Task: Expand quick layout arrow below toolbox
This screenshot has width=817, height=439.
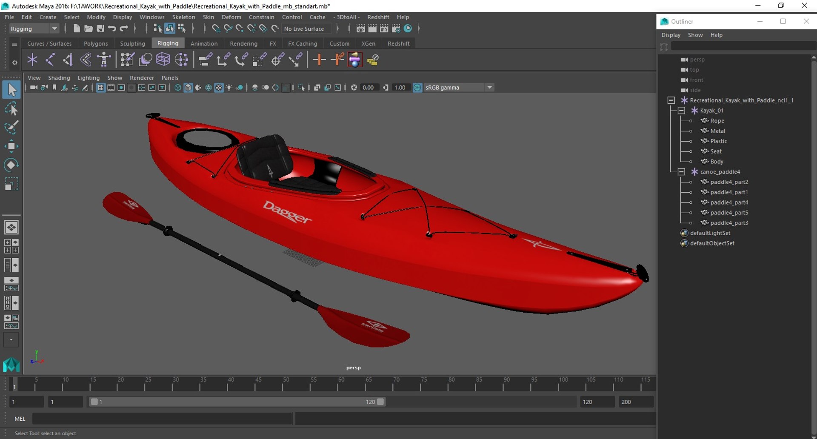Action: 11,340
